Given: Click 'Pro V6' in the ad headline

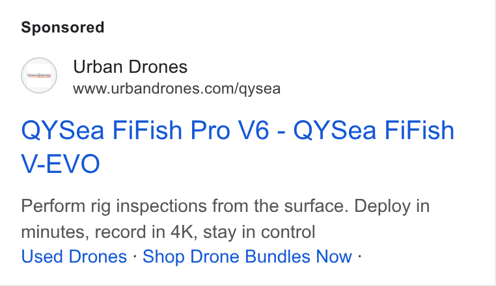Looking at the screenshot, I should [x=229, y=130].
